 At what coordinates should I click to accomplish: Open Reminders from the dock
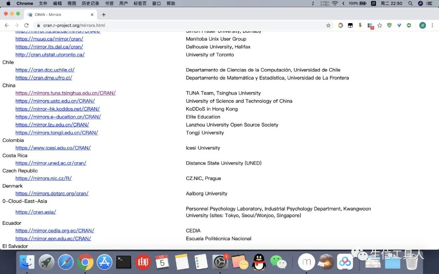[201, 262]
